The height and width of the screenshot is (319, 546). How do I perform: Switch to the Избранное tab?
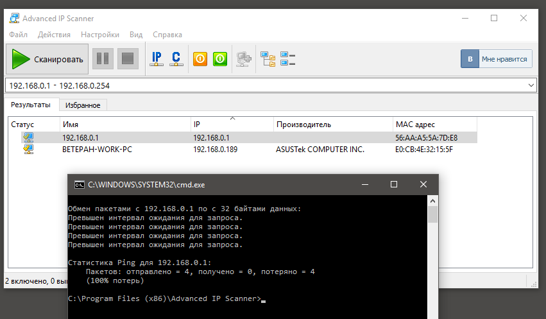coord(83,105)
